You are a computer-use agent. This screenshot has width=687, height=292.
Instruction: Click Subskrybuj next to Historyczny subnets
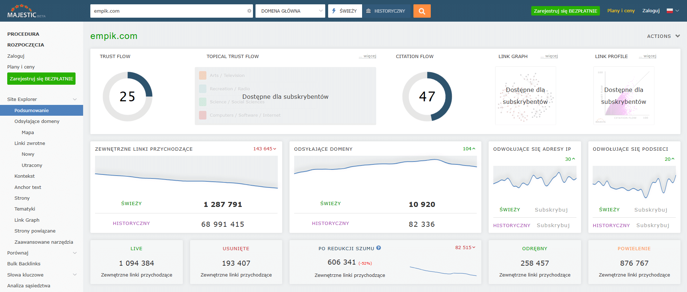pos(653,225)
